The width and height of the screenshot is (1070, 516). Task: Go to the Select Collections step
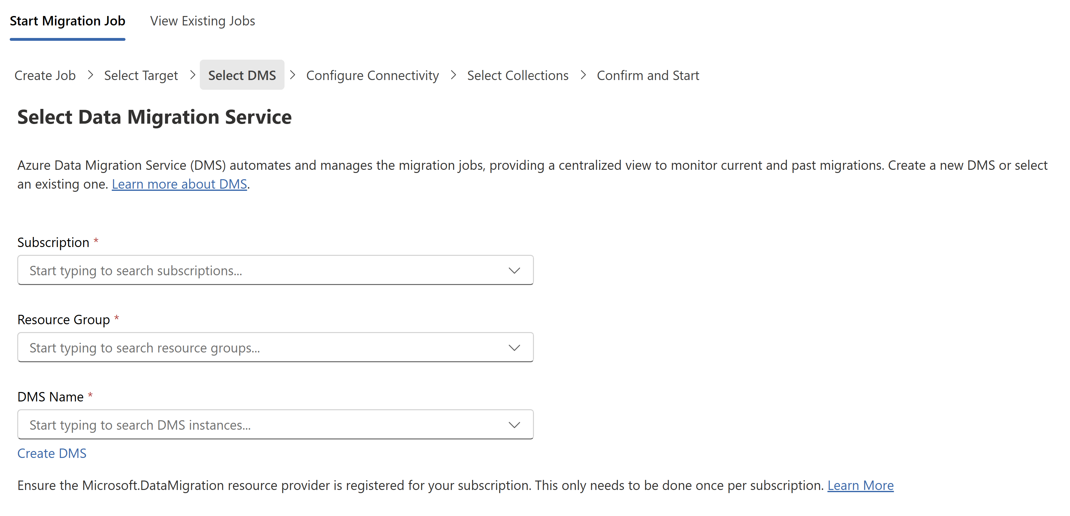518,75
